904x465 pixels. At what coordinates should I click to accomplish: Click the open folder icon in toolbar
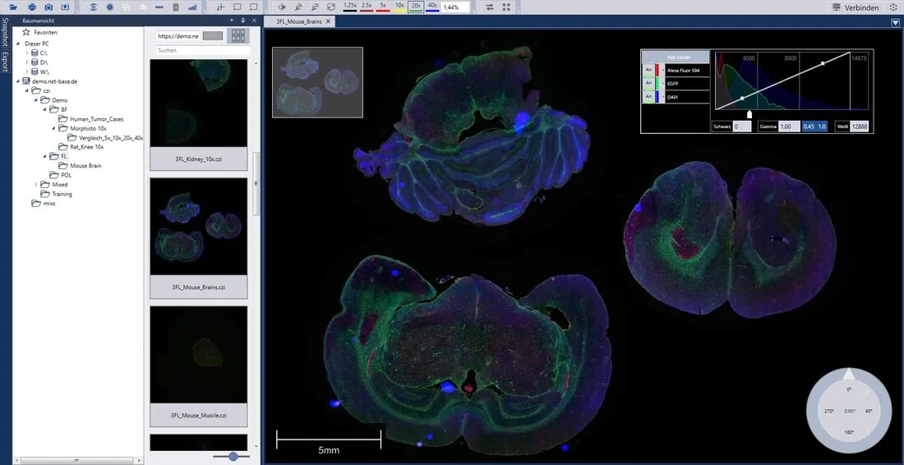[x=13, y=7]
